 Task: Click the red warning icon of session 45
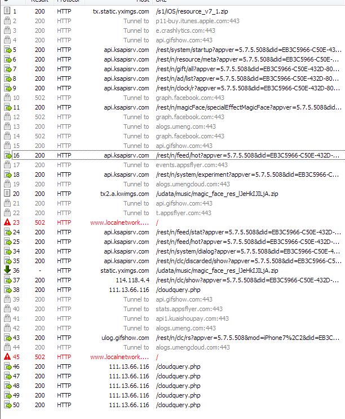click(7, 357)
